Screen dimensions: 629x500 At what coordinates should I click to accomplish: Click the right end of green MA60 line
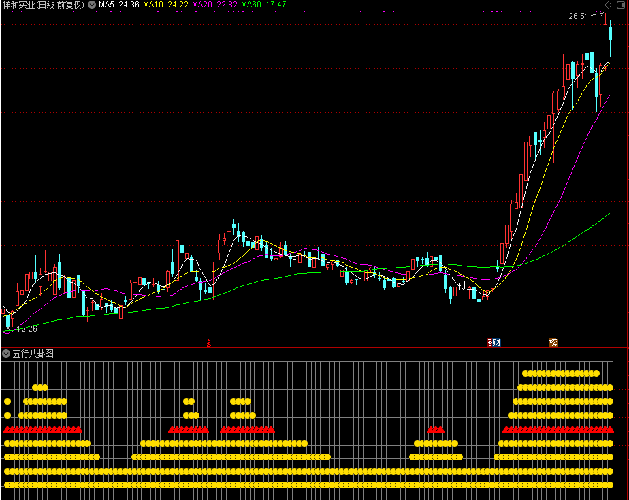609,214
